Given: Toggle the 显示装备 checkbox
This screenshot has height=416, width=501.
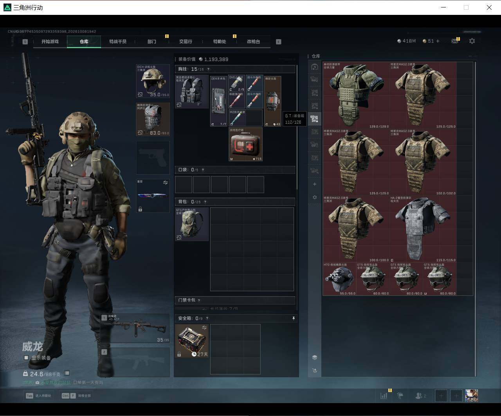Looking at the screenshot, I should click(x=26, y=358).
